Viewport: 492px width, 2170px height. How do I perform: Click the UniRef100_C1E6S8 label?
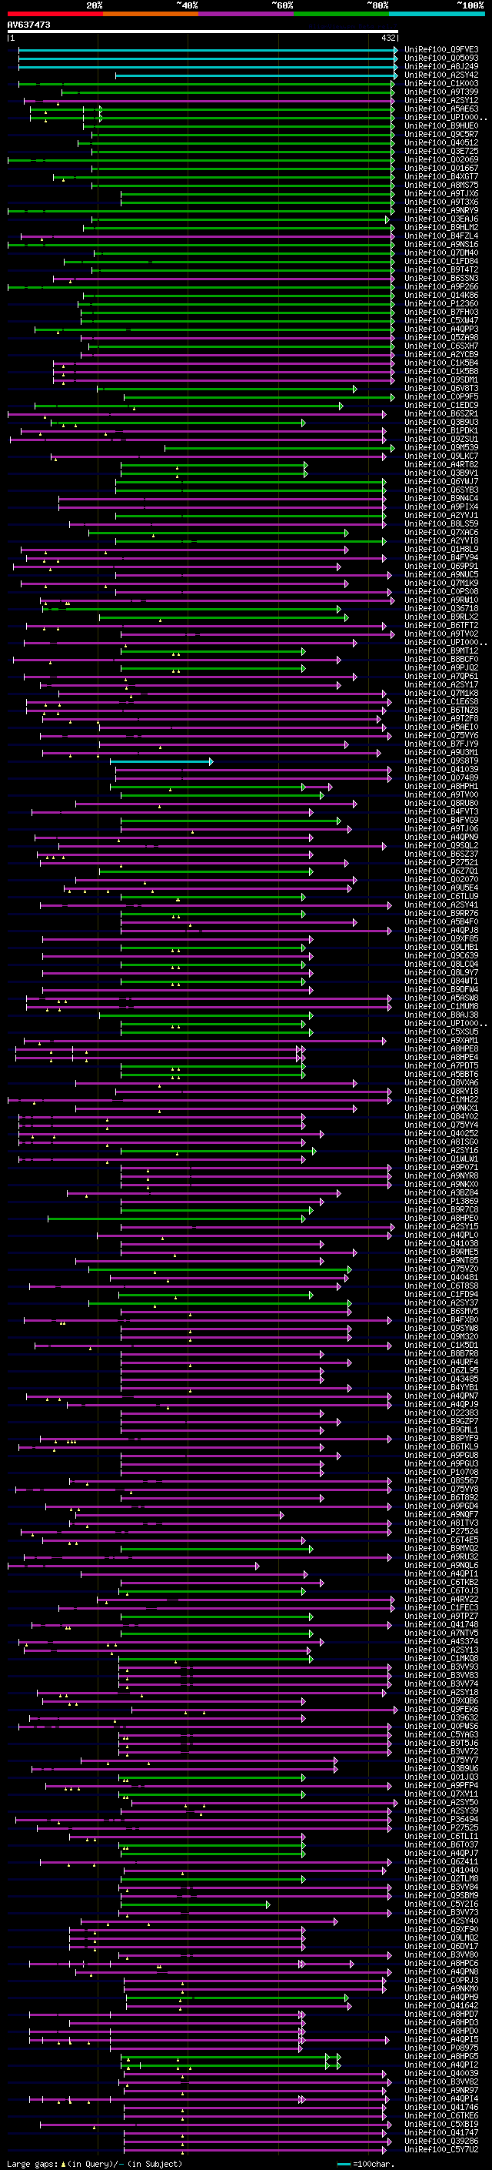coord(441,702)
